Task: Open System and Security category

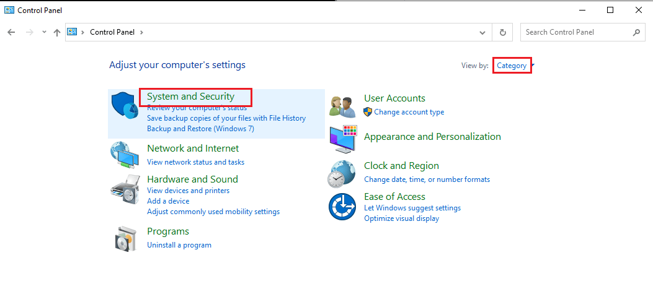Action: pyautogui.click(x=191, y=97)
